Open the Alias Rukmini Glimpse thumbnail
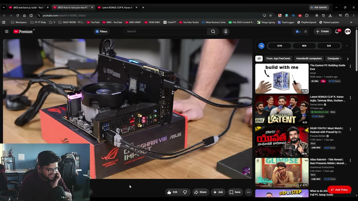358x201 pixels. [x=282, y=173]
